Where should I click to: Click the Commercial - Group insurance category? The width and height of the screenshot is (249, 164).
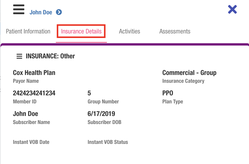(189, 73)
